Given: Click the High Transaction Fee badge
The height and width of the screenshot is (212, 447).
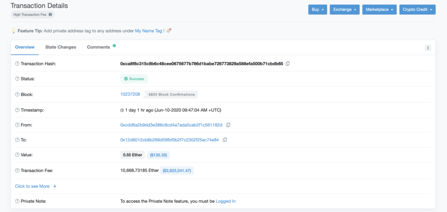Looking at the screenshot, I should coord(32,14).
